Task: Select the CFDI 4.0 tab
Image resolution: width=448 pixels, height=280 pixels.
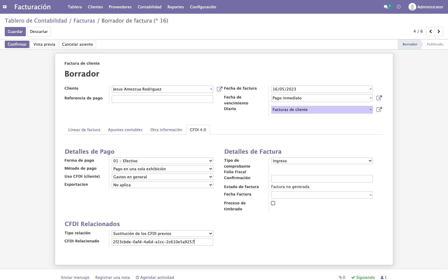Action: click(198, 130)
